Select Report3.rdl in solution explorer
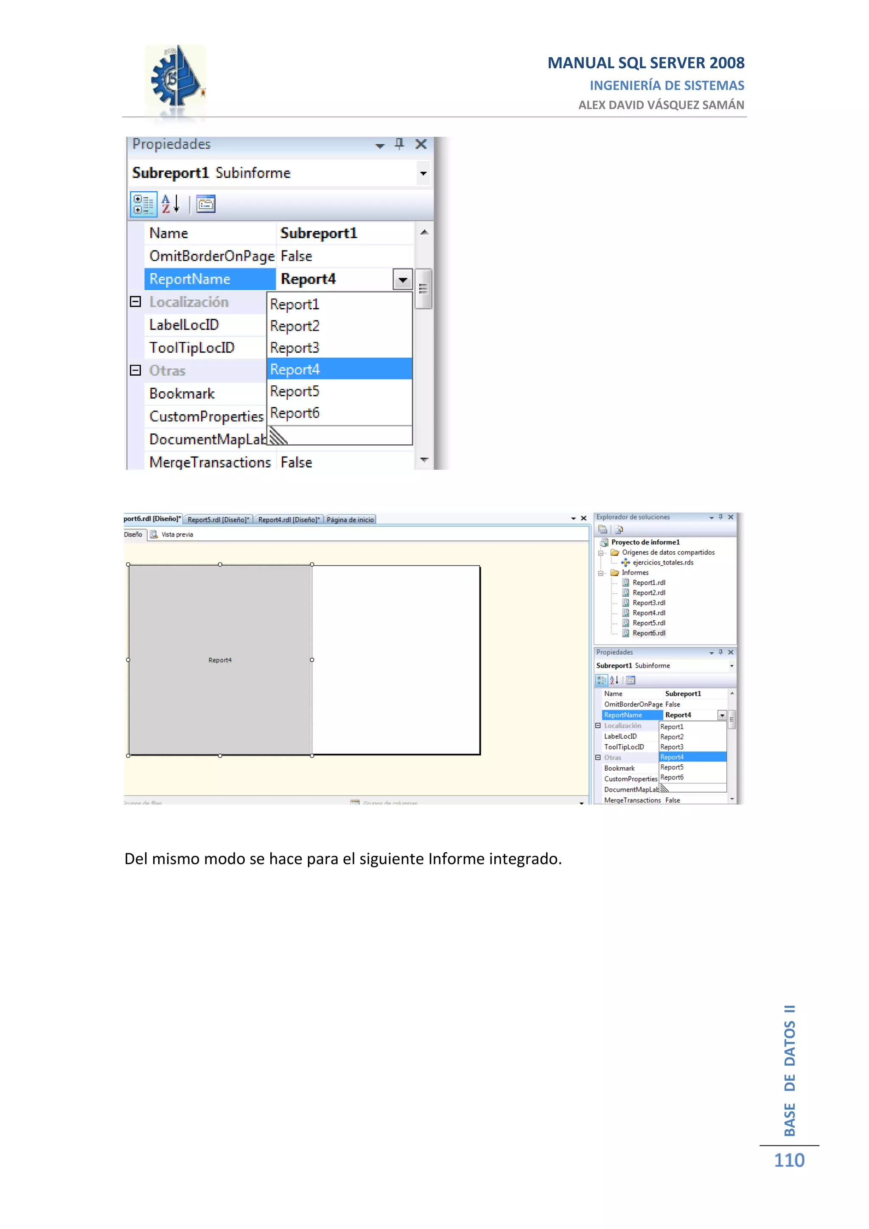Image resolution: width=869 pixels, height=1229 pixels. click(x=648, y=603)
